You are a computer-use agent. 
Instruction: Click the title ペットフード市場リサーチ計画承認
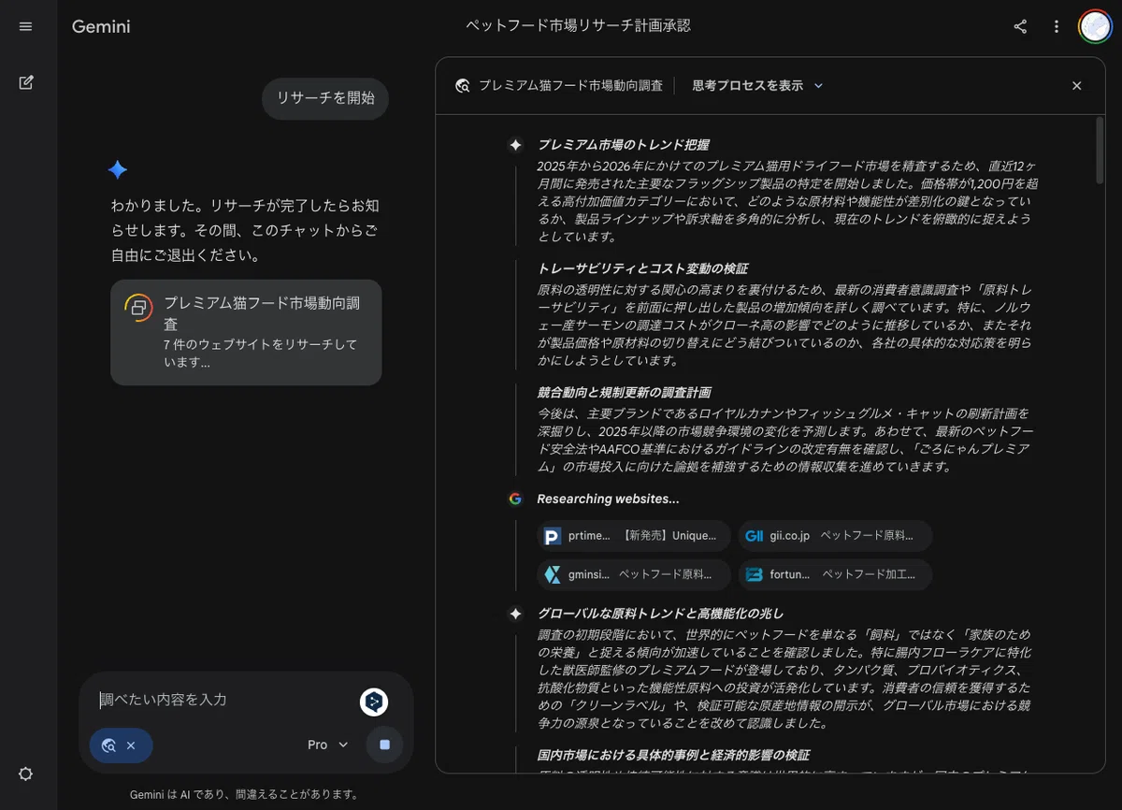click(578, 25)
